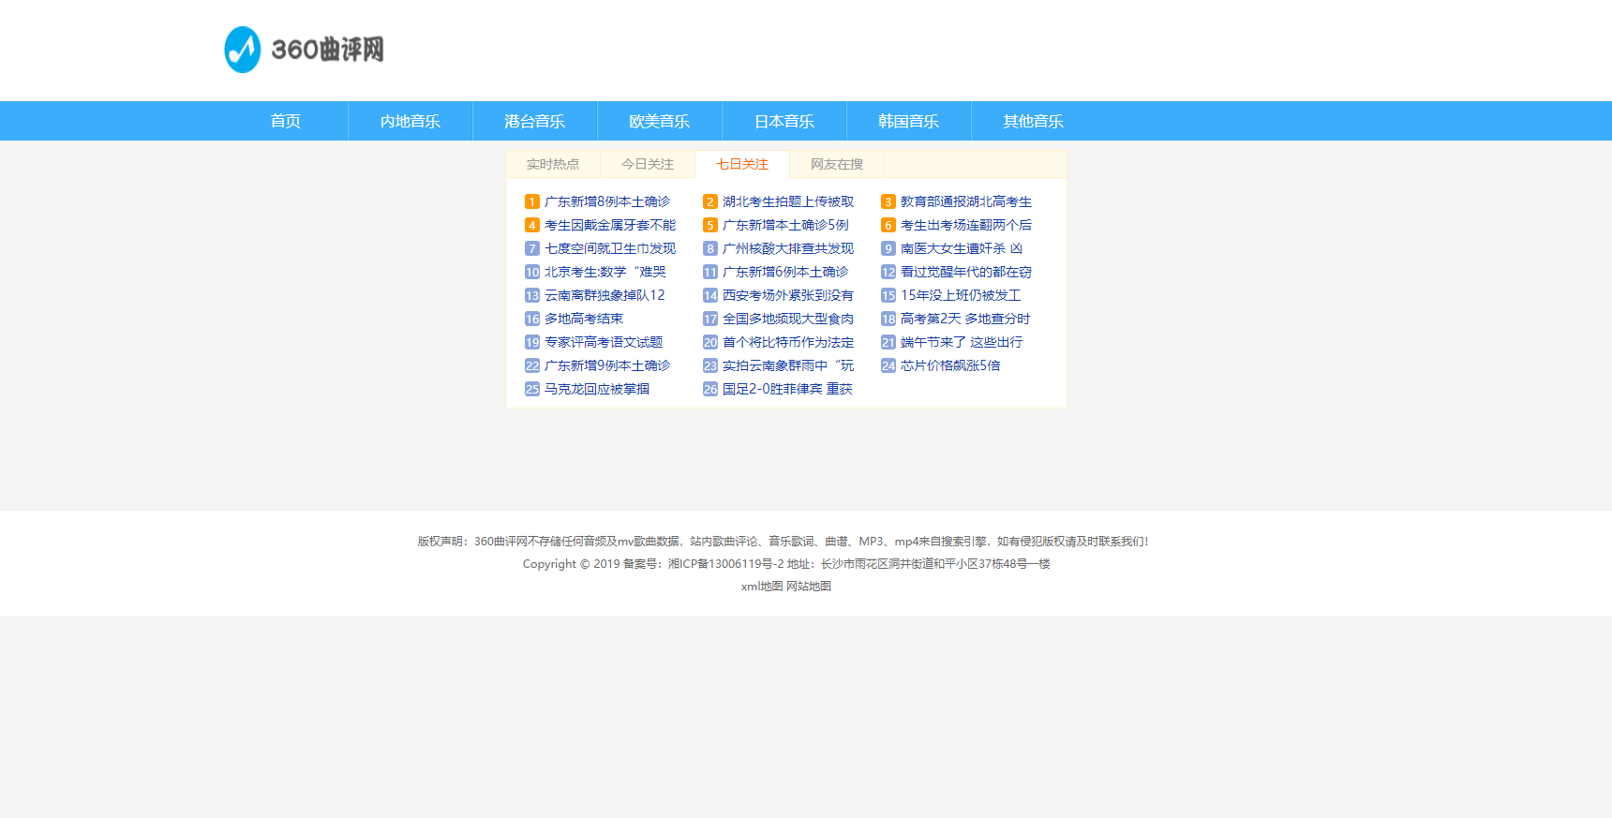Open 首个将比特币作为法定 headline
Viewport: 1612px width, 818px height.
(788, 342)
